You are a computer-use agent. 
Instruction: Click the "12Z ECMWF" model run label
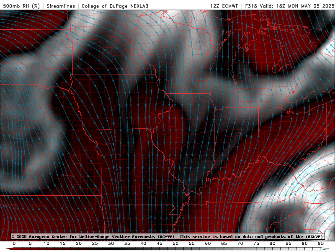pyautogui.click(x=224, y=6)
